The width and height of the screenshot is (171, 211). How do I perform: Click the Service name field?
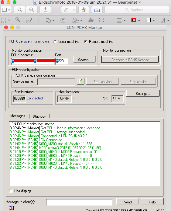tap(56, 82)
